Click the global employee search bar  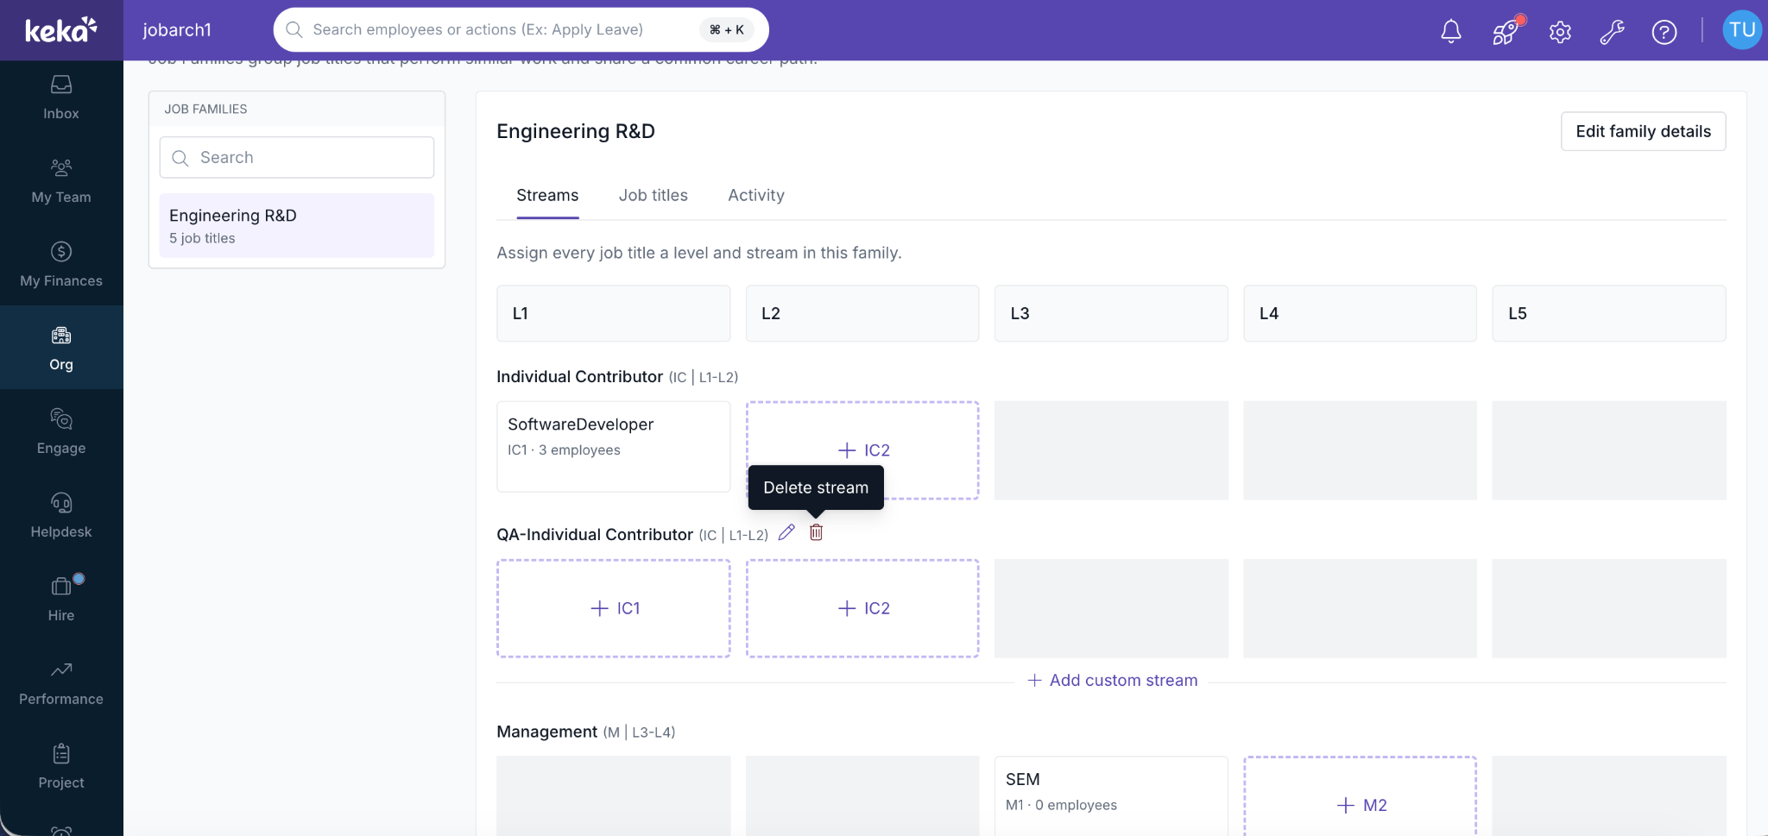pos(521,29)
